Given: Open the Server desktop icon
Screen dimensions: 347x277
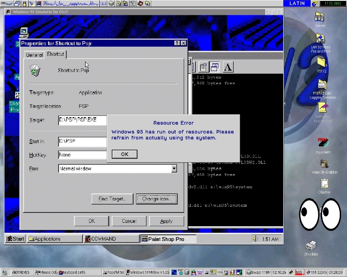Looking at the screenshot, I should pyautogui.click(x=320, y=19).
